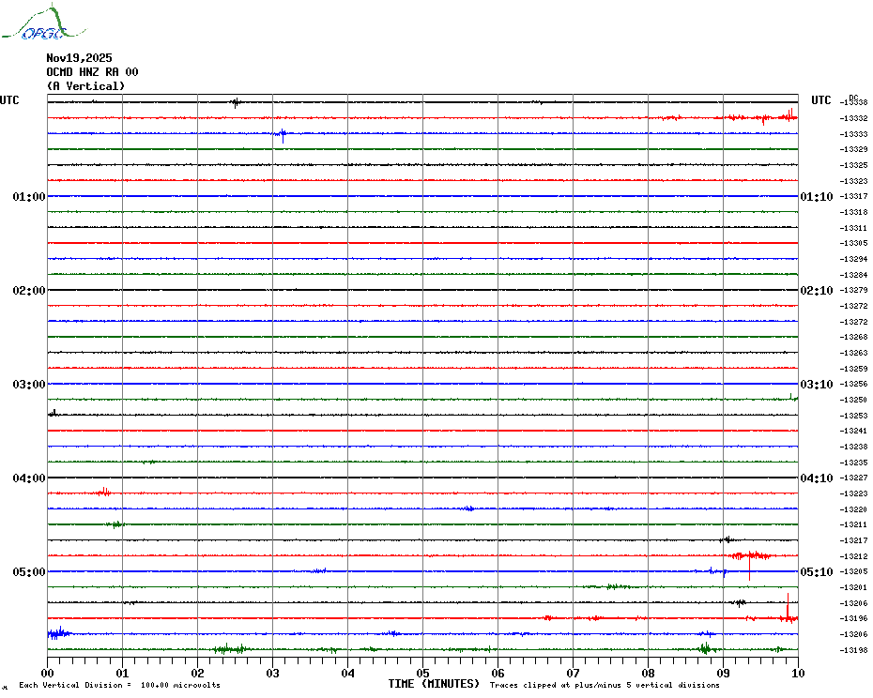The image size is (873, 698).
Task: Click the 03:00 left axis time label
Action: pyautogui.click(x=29, y=385)
